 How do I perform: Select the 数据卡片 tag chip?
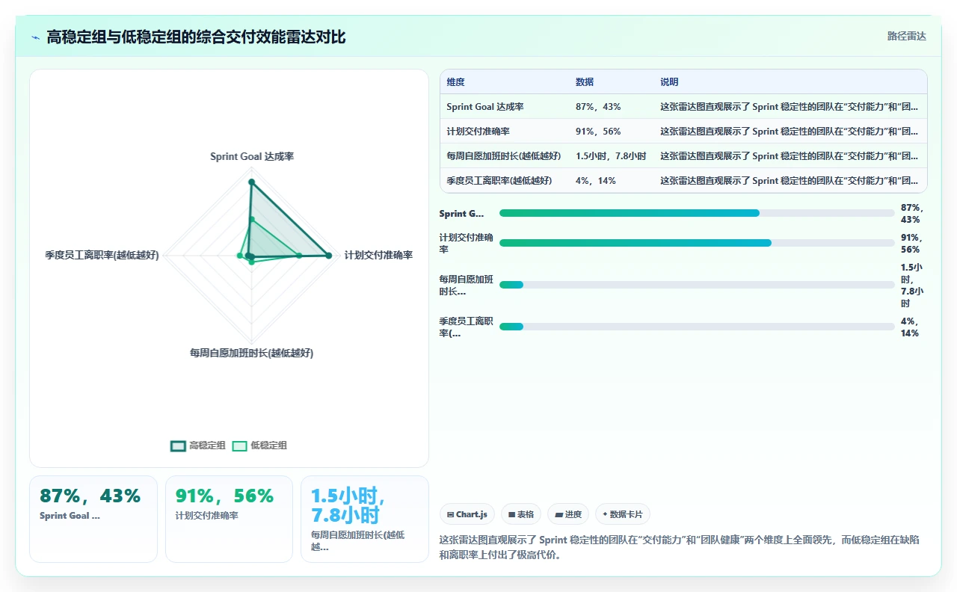623,514
